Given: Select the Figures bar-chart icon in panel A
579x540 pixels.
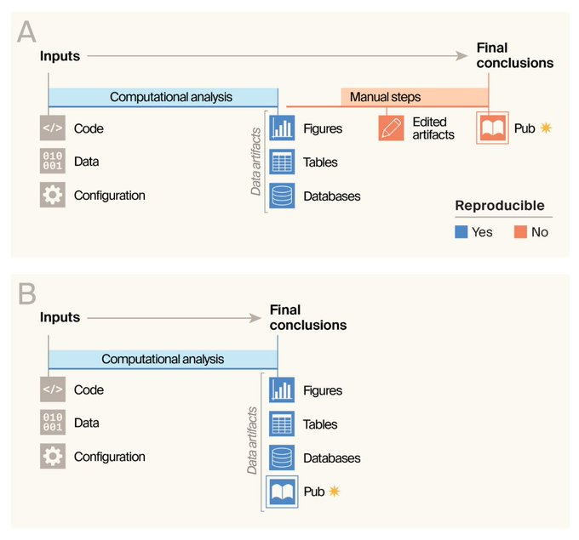Looking at the screenshot, I should click(x=282, y=128).
